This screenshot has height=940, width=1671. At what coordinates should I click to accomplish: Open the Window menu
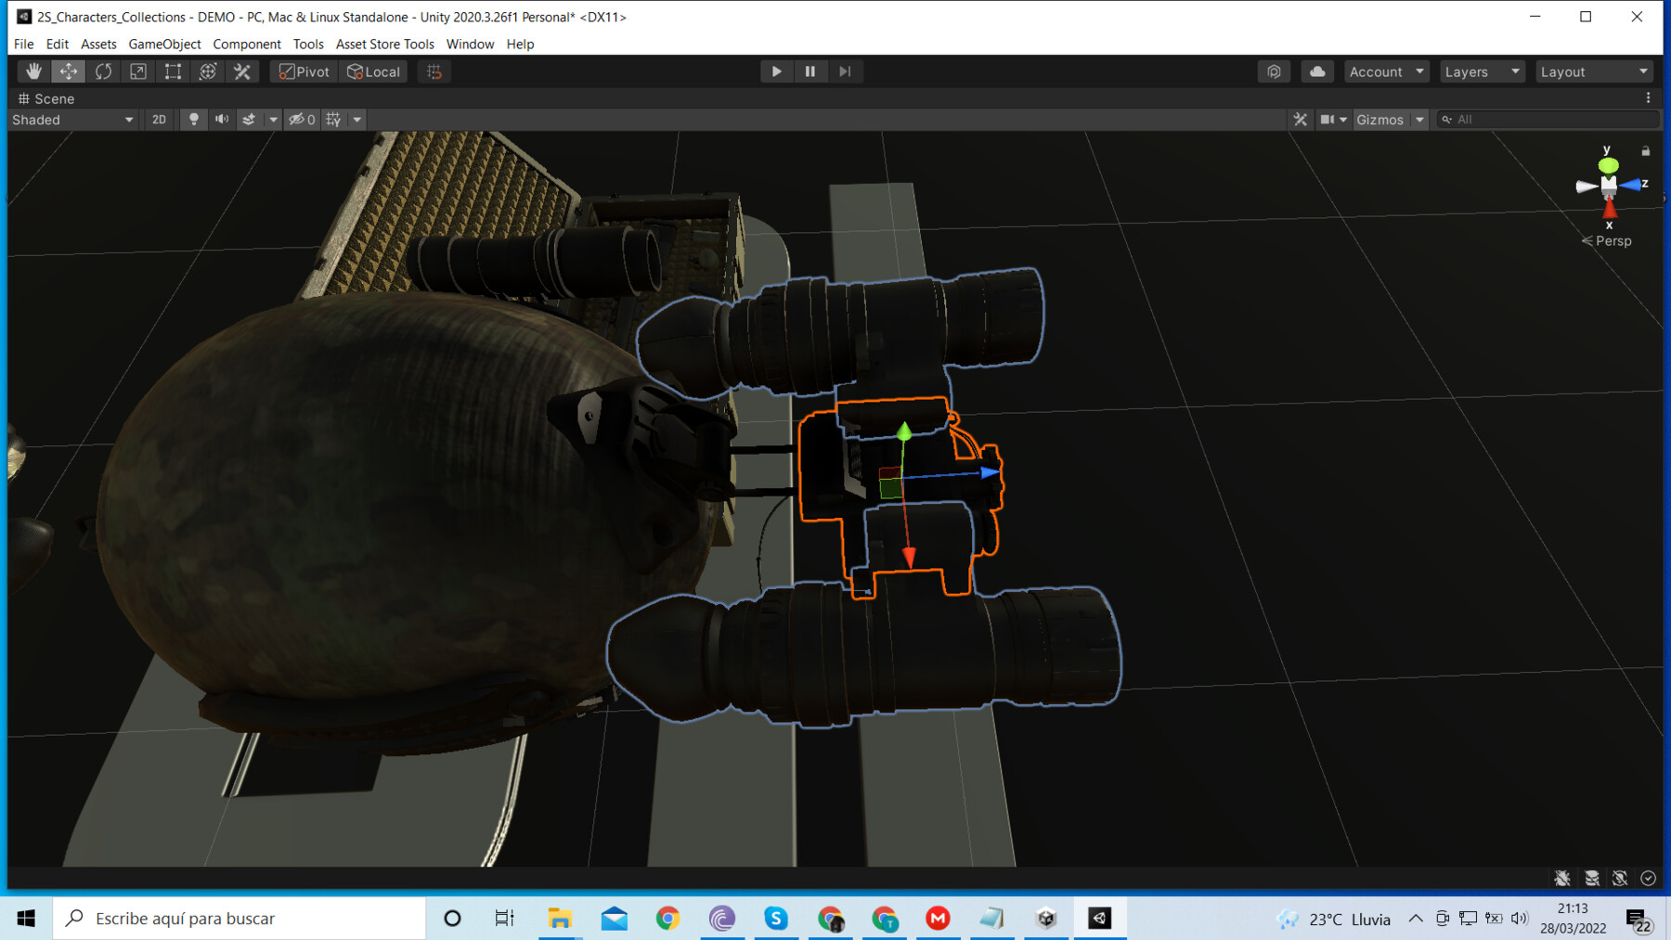point(470,44)
